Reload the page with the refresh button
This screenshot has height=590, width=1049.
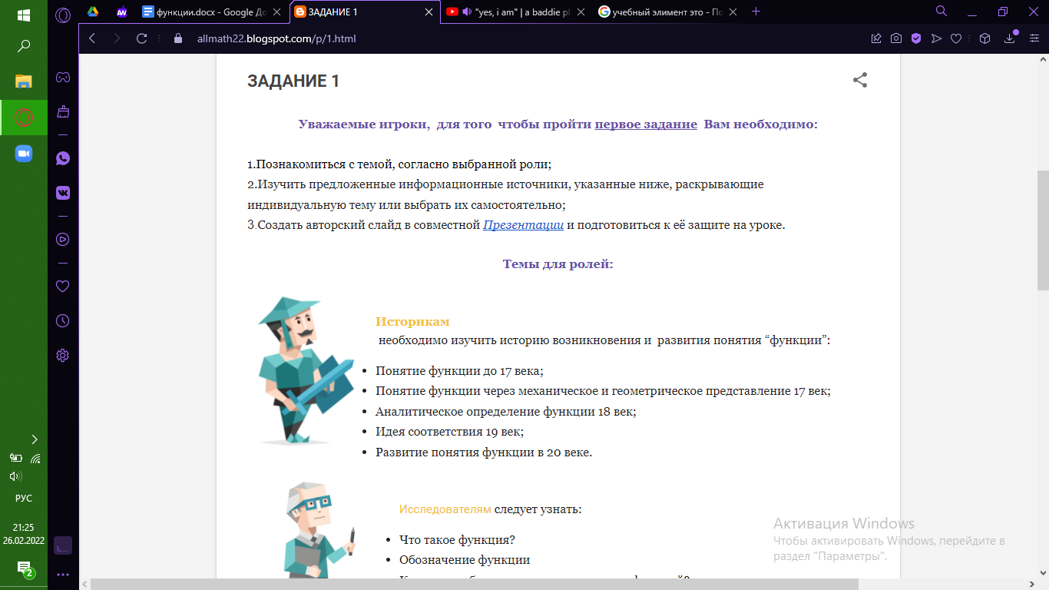(141, 38)
